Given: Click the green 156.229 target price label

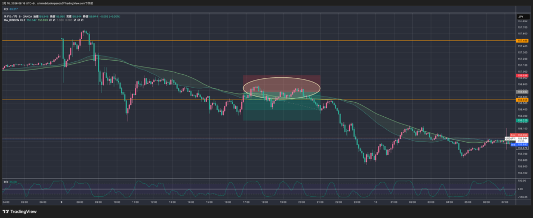Looking at the screenshot, I should (x=522, y=120).
